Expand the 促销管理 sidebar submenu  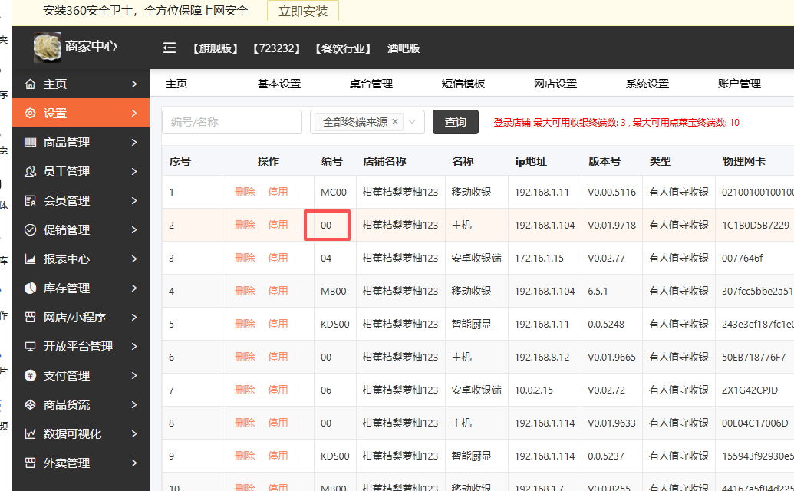click(x=134, y=230)
